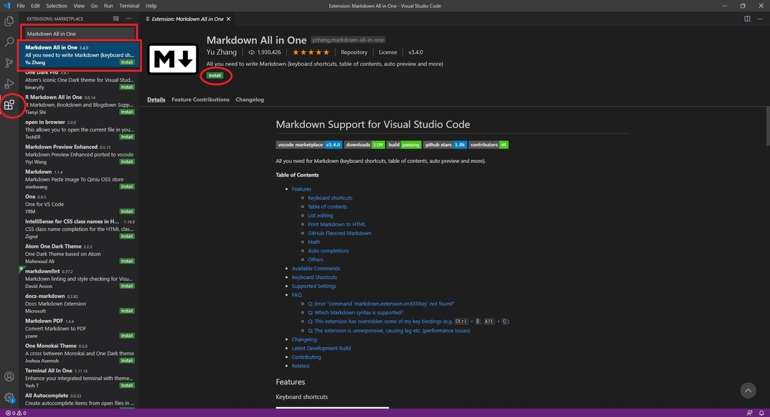
Task: Select the Atom One Dark Theme list item
Action: [79, 253]
